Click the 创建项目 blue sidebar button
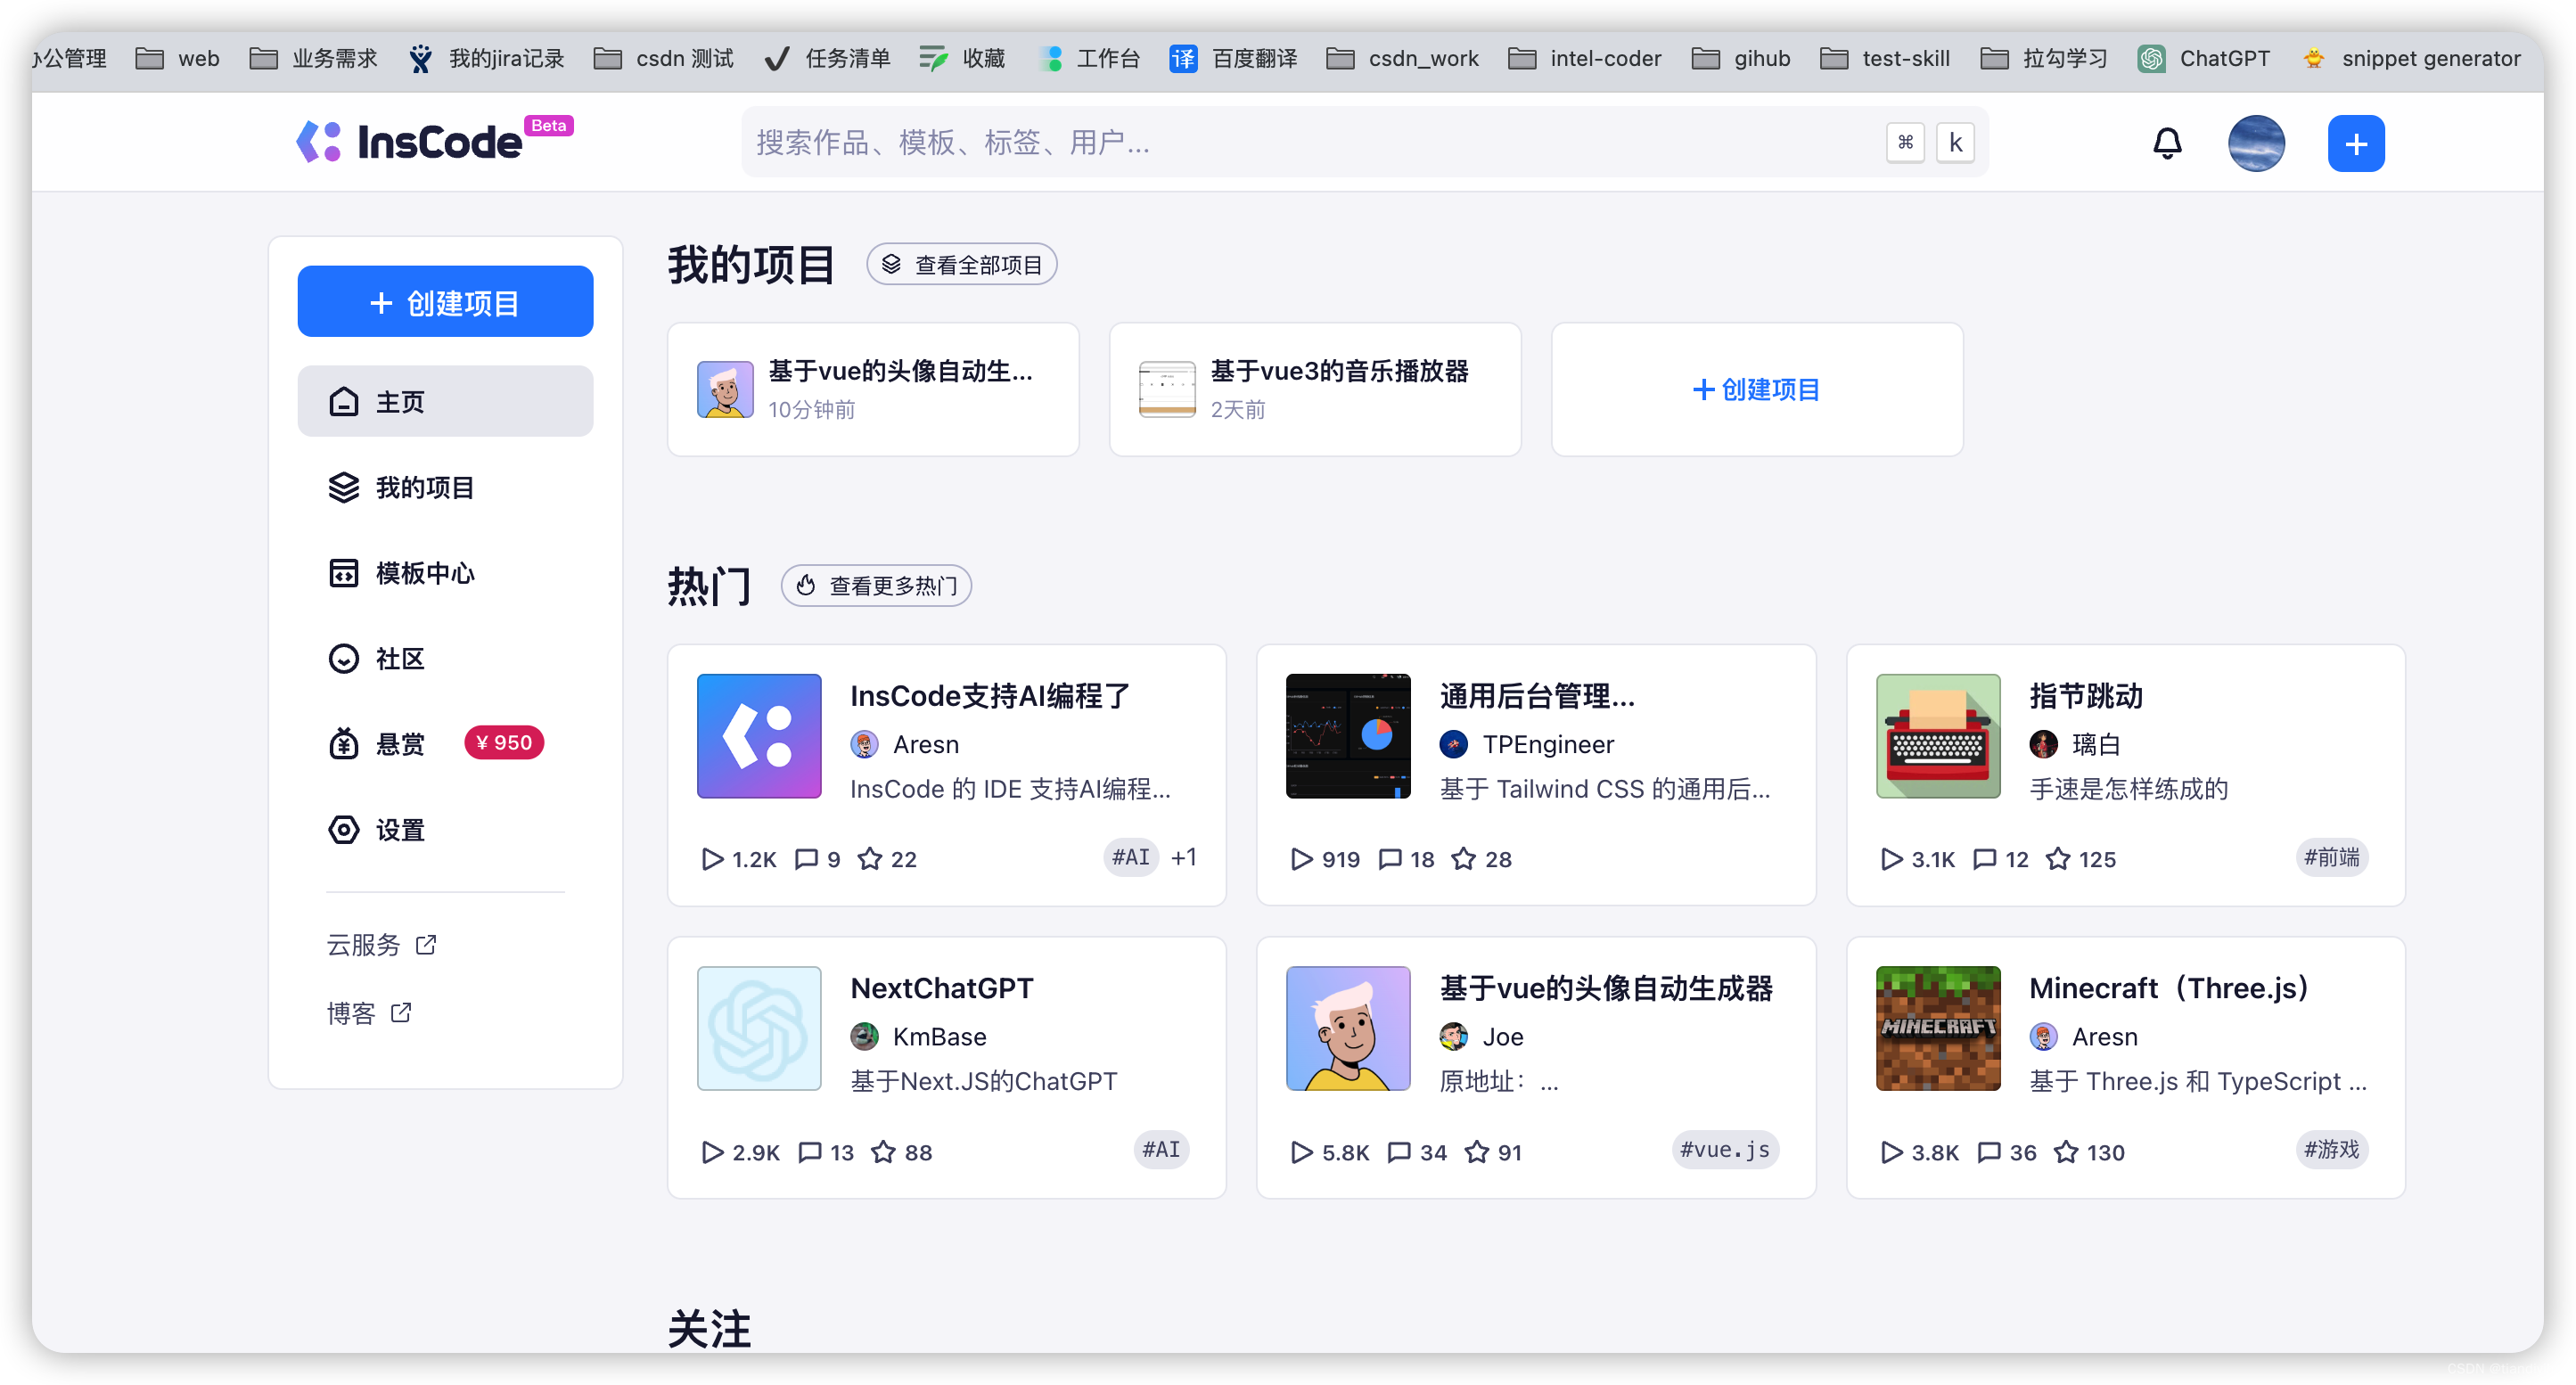The height and width of the screenshot is (1385, 2576). point(444,301)
